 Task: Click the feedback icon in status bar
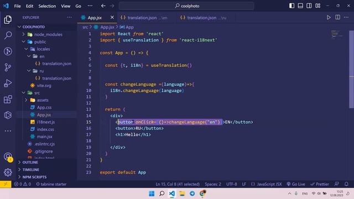click(336, 184)
